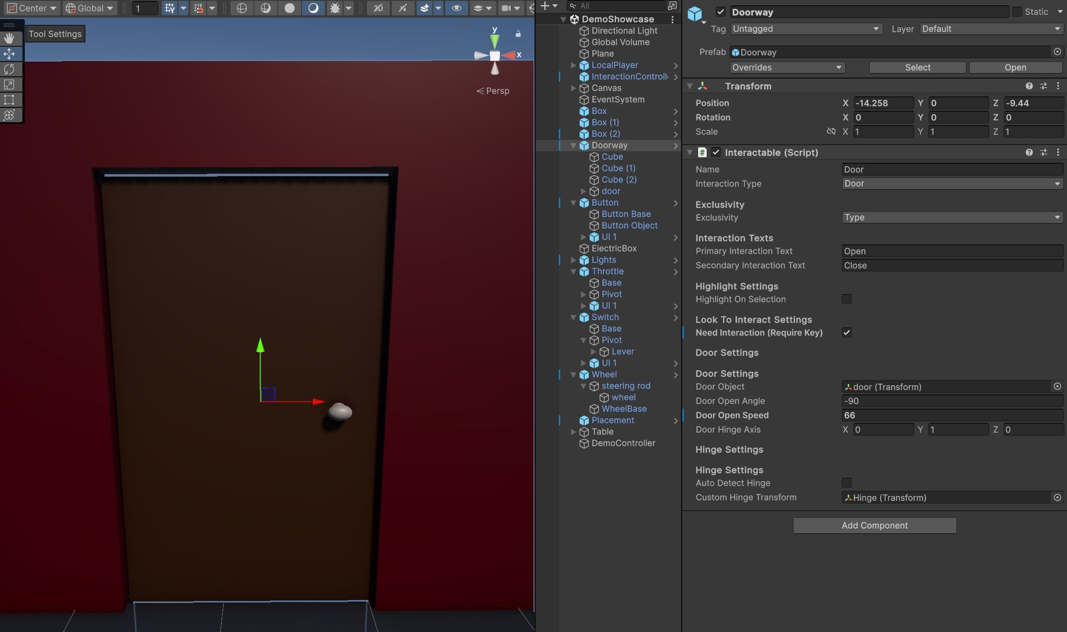Viewport: 1067px width, 632px height.
Task: Toggle scene effects icon
Action: coord(424,8)
